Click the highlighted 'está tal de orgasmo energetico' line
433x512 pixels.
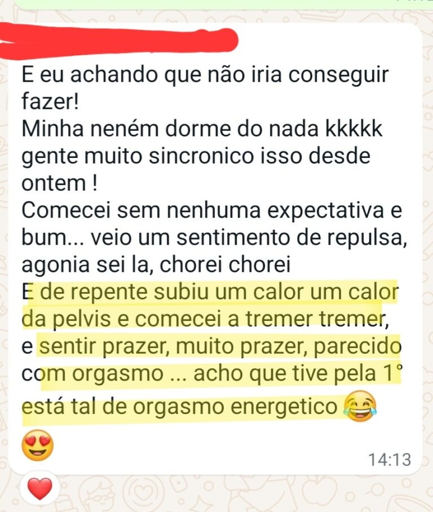click(x=179, y=407)
